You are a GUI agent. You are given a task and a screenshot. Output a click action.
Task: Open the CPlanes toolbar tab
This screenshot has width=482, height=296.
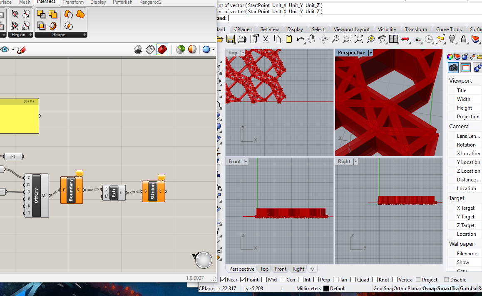click(243, 29)
